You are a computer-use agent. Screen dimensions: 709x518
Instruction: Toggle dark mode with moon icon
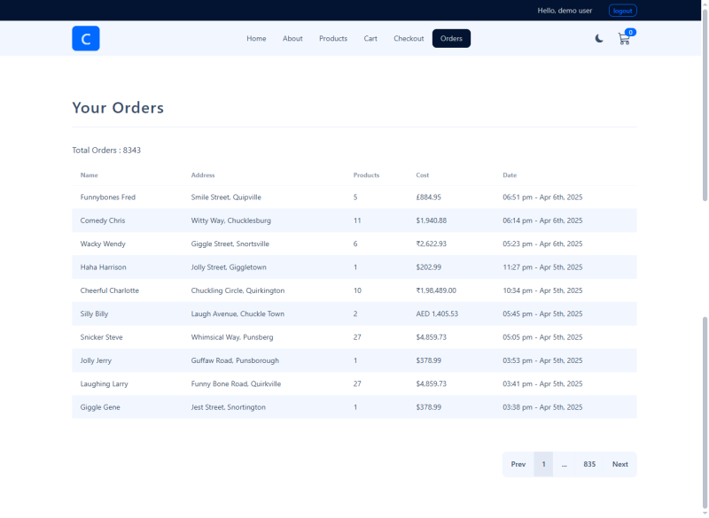pos(600,38)
